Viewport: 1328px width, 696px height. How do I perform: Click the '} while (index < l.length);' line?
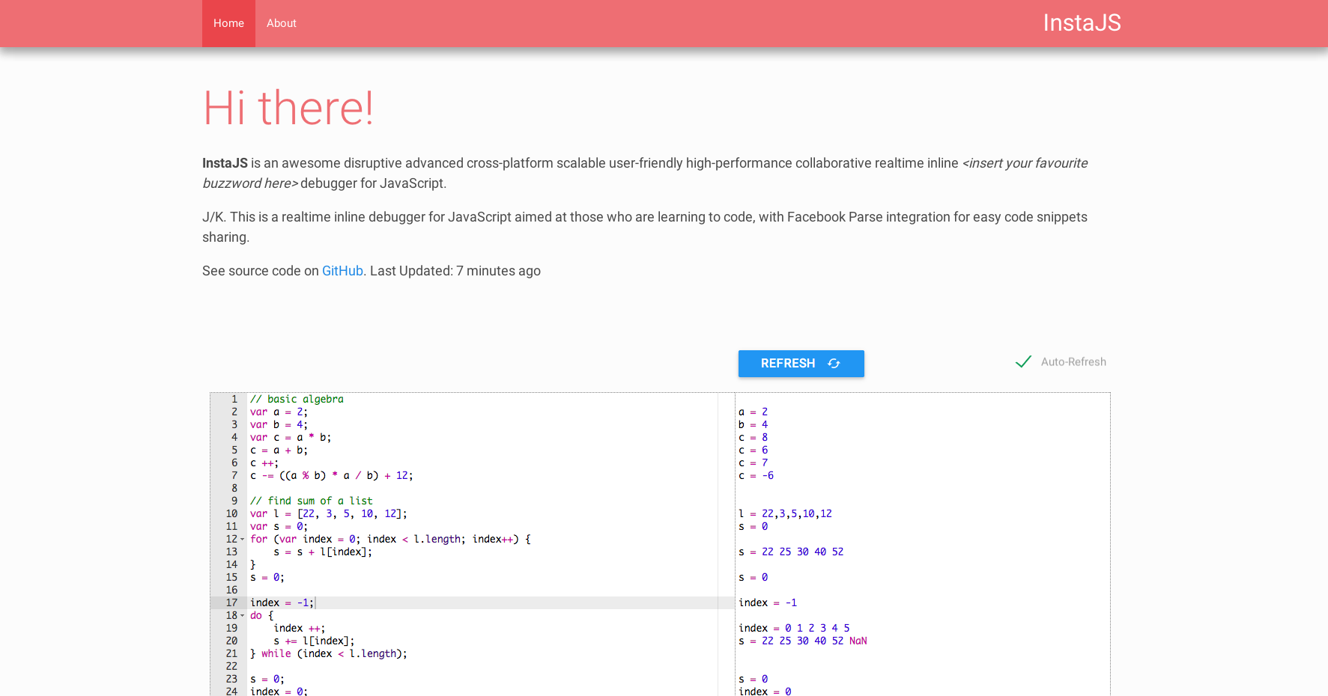pos(329,654)
